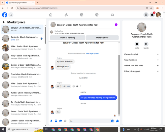Search in conversation magnifier icon
Image resolution: width=165 pixels, height=132 pixels.
pyautogui.click(x=146, y=44)
